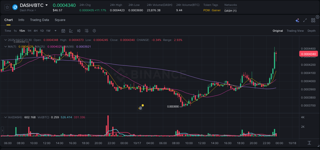Toggle the favorite star for DASH/BTC
320x150 pixels.
(7, 7)
